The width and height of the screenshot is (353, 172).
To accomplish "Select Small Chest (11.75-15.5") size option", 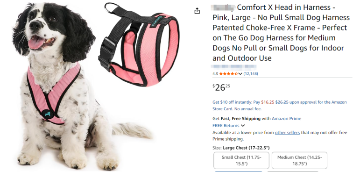I will (241, 160).
